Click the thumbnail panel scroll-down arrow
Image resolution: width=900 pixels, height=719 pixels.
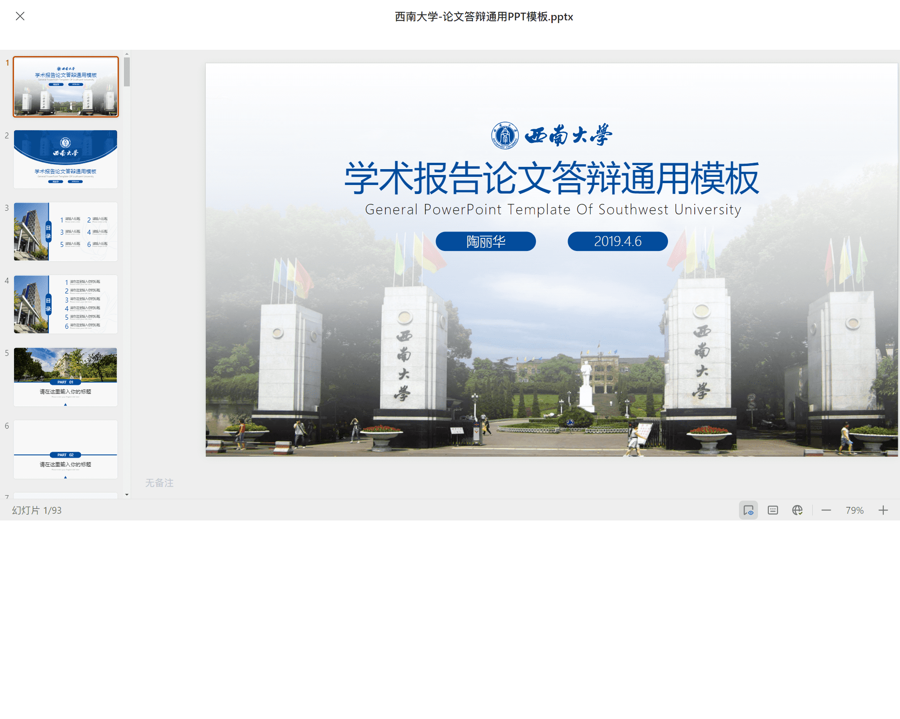127,495
